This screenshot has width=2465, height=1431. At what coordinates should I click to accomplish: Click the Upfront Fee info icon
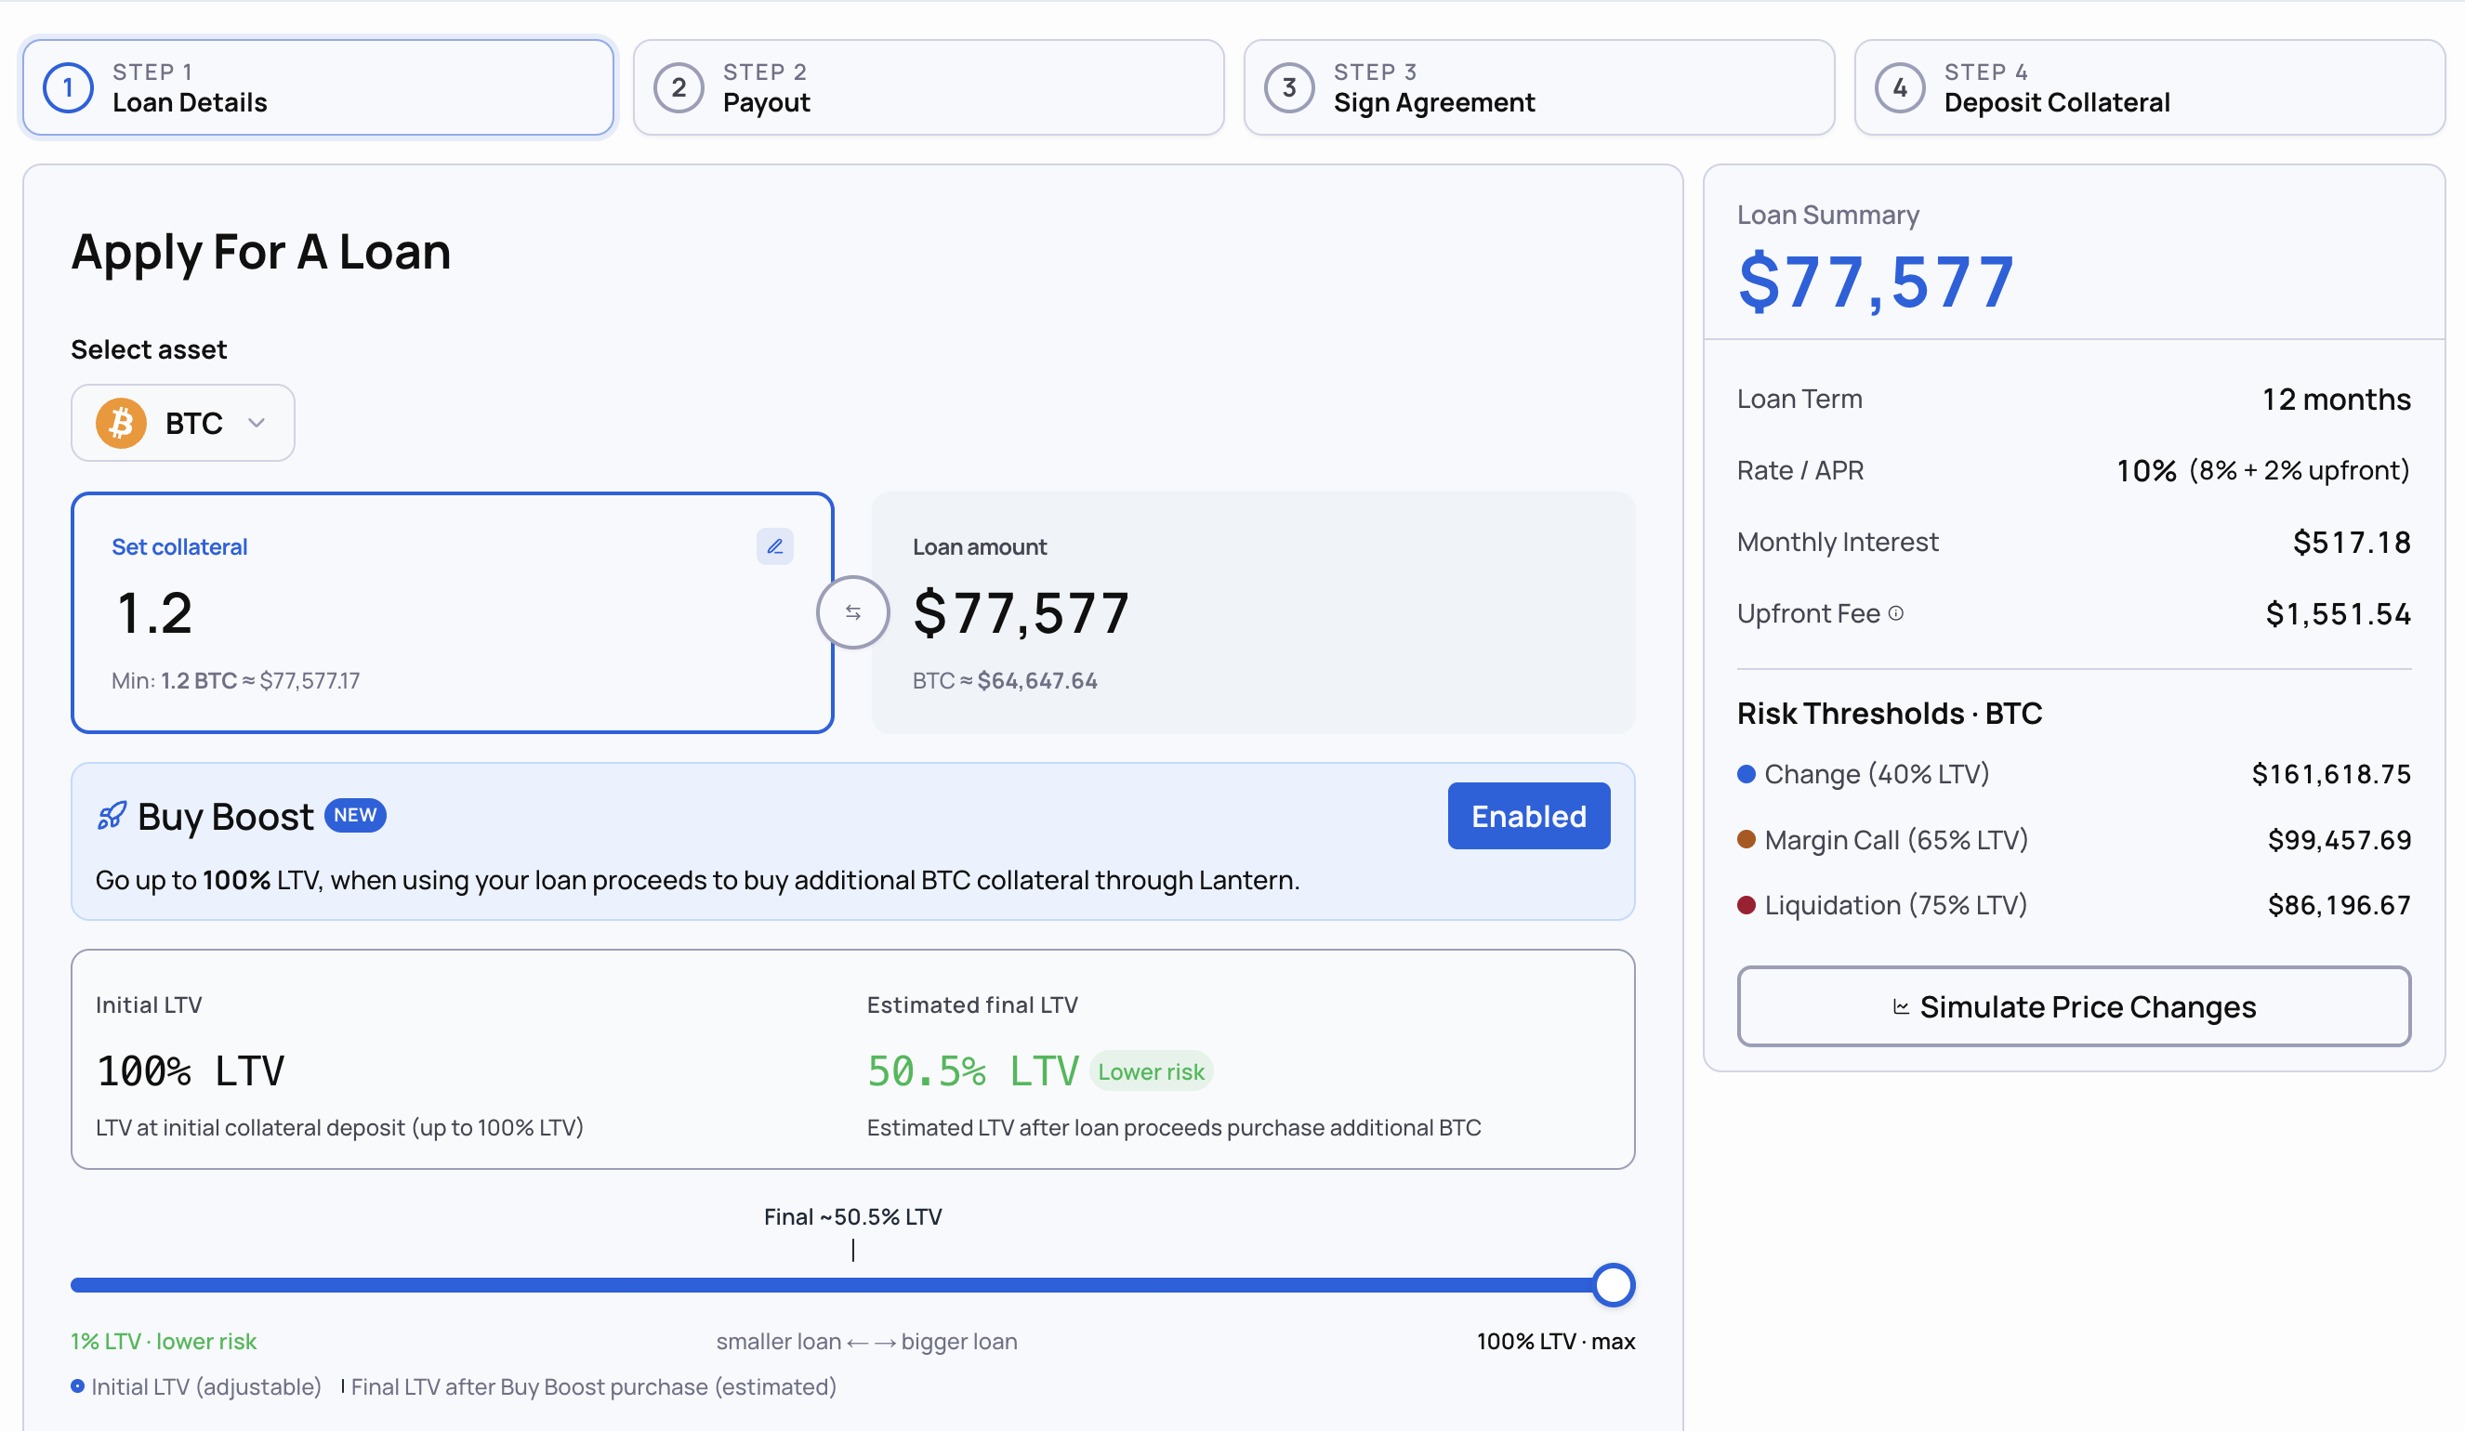pyautogui.click(x=1896, y=613)
